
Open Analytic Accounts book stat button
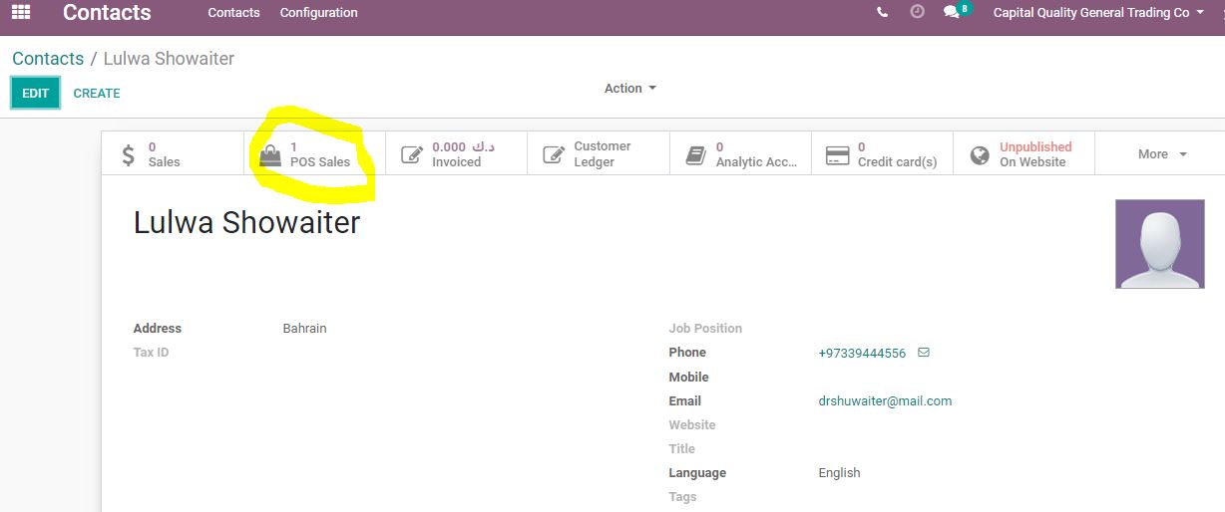(x=740, y=154)
